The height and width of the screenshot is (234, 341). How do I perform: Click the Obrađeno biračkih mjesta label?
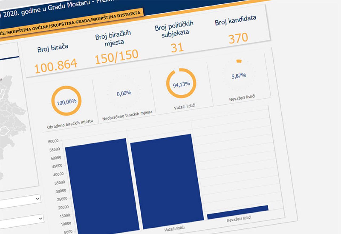70,124
